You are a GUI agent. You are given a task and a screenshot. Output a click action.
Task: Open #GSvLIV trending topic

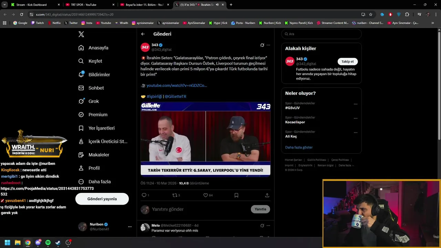[293, 108]
